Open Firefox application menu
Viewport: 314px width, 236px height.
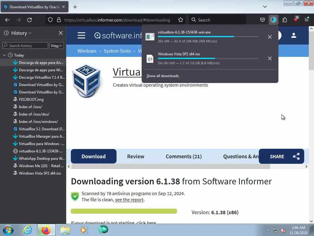[307, 19]
